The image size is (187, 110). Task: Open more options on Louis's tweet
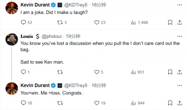click(179, 36)
